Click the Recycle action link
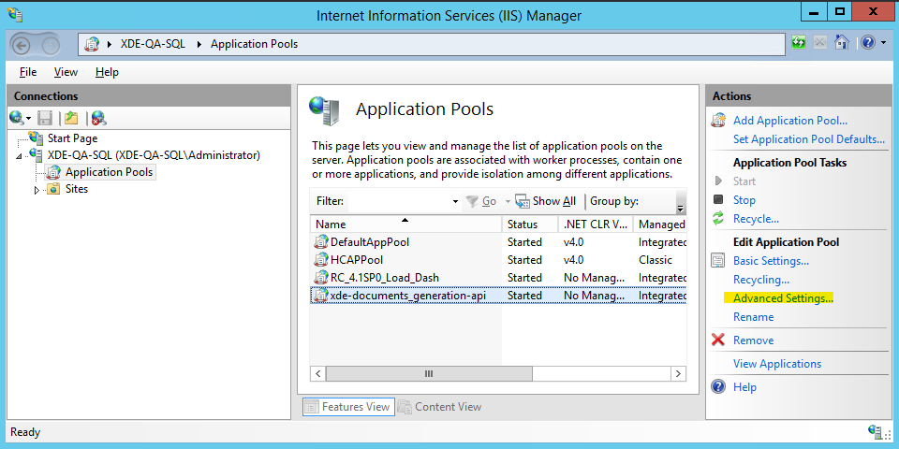899x449 pixels. 756,219
